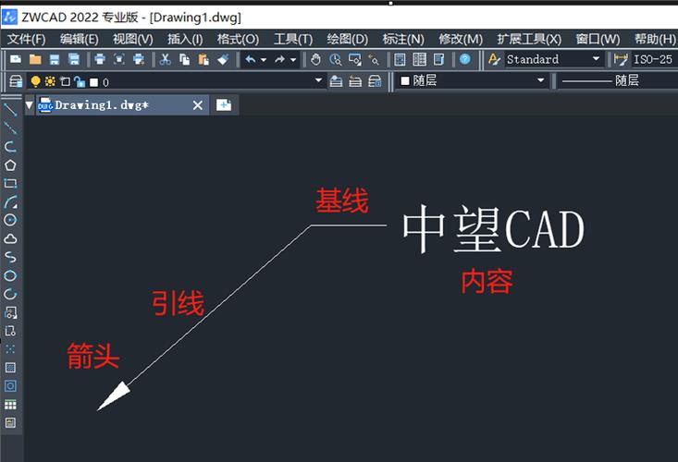The width and height of the screenshot is (678, 462).
Task: Open Print Preview
Action: 119,59
